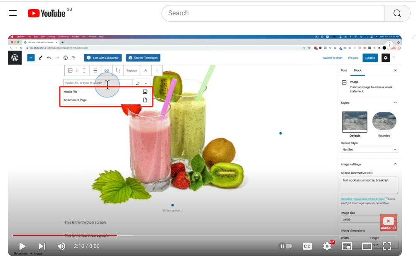Screen dimensions: 416x257
Task: Click the blue plus block inserter button
Action: 31,58
